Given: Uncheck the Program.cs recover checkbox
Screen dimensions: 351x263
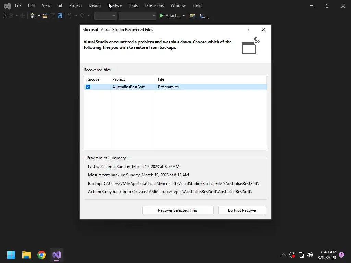Looking at the screenshot, I should pyautogui.click(x=88, y=87).
